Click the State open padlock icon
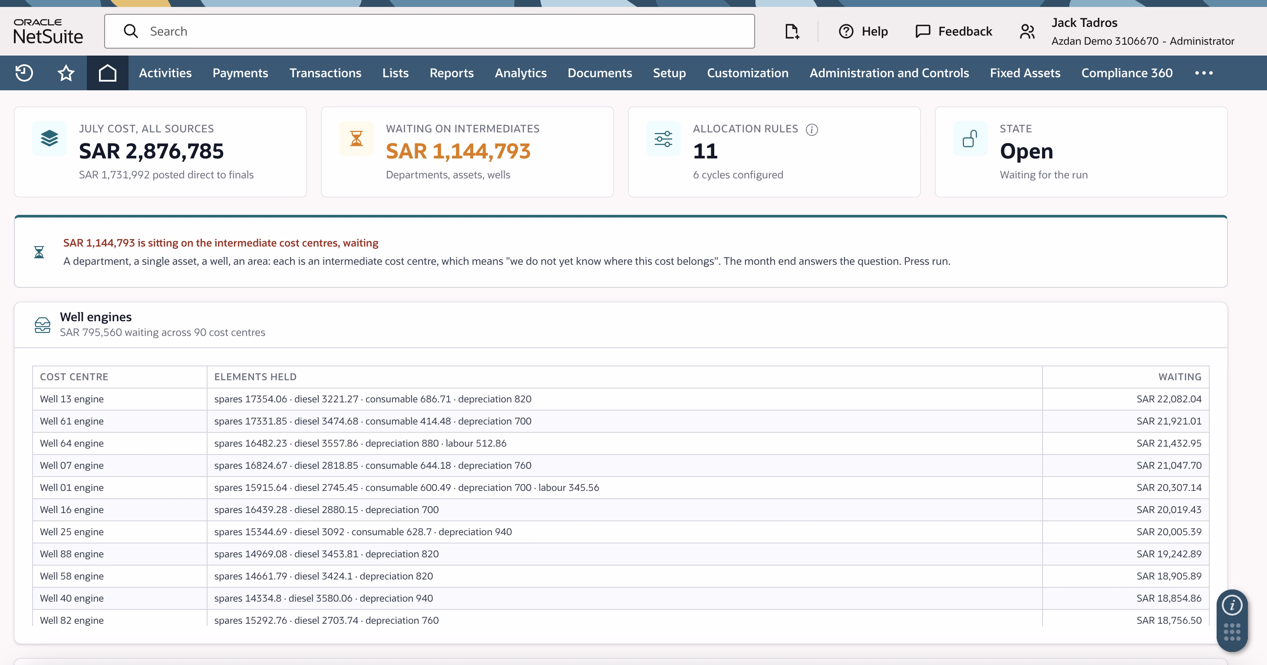 970,138
